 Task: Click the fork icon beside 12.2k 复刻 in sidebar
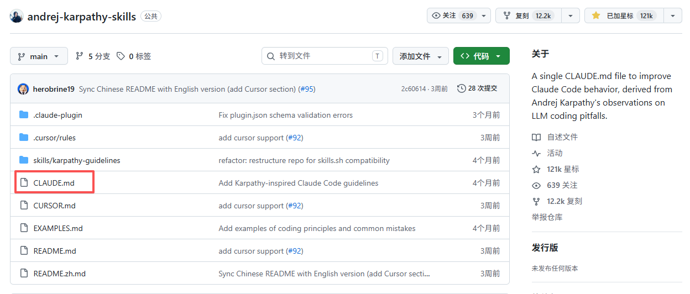536,201
